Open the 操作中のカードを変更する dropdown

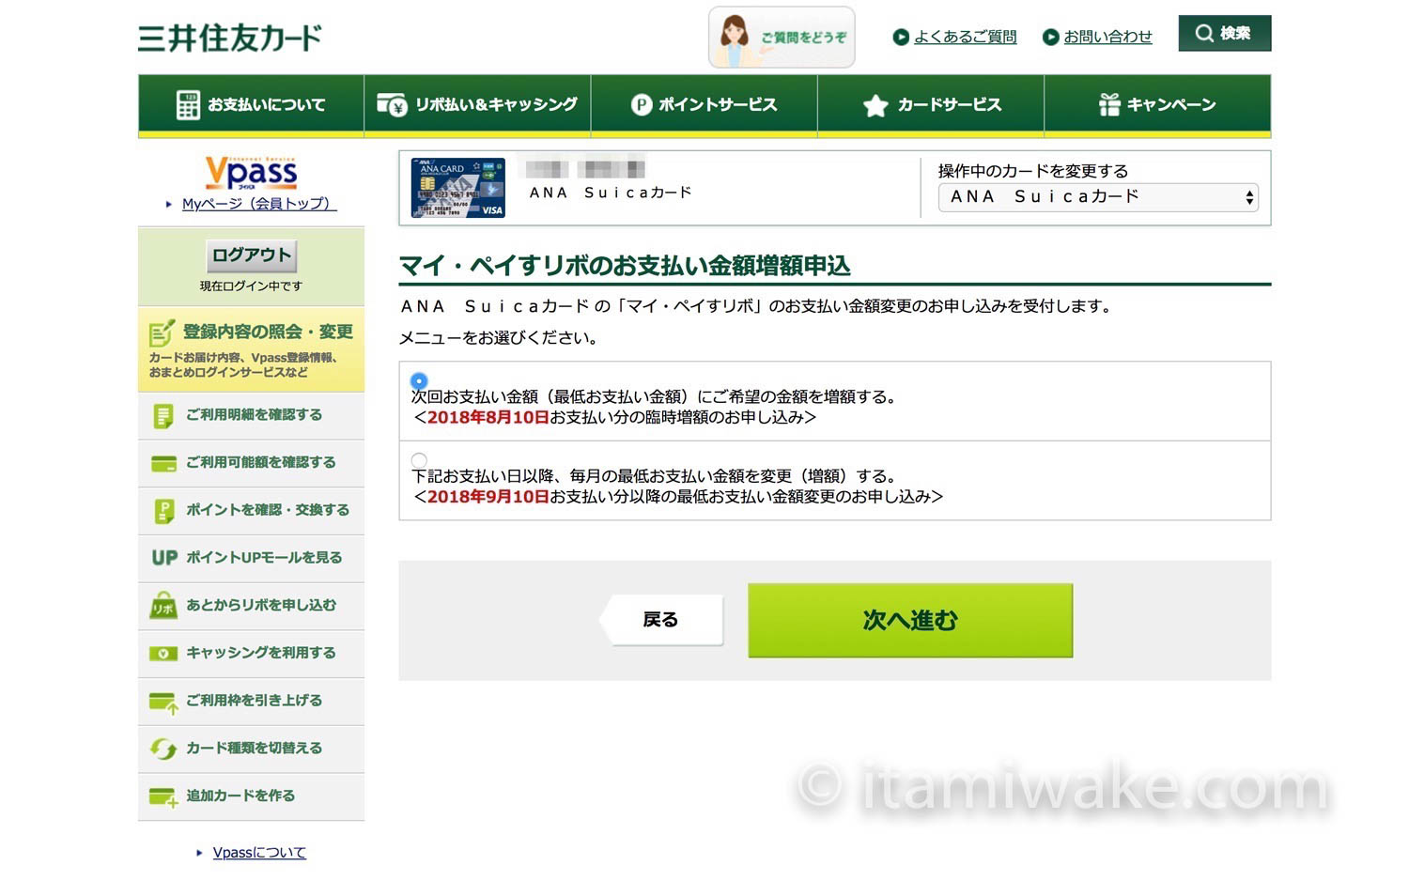(x=1098, y=197)
